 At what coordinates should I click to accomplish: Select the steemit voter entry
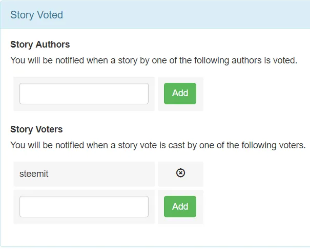(x=84, y=174)
